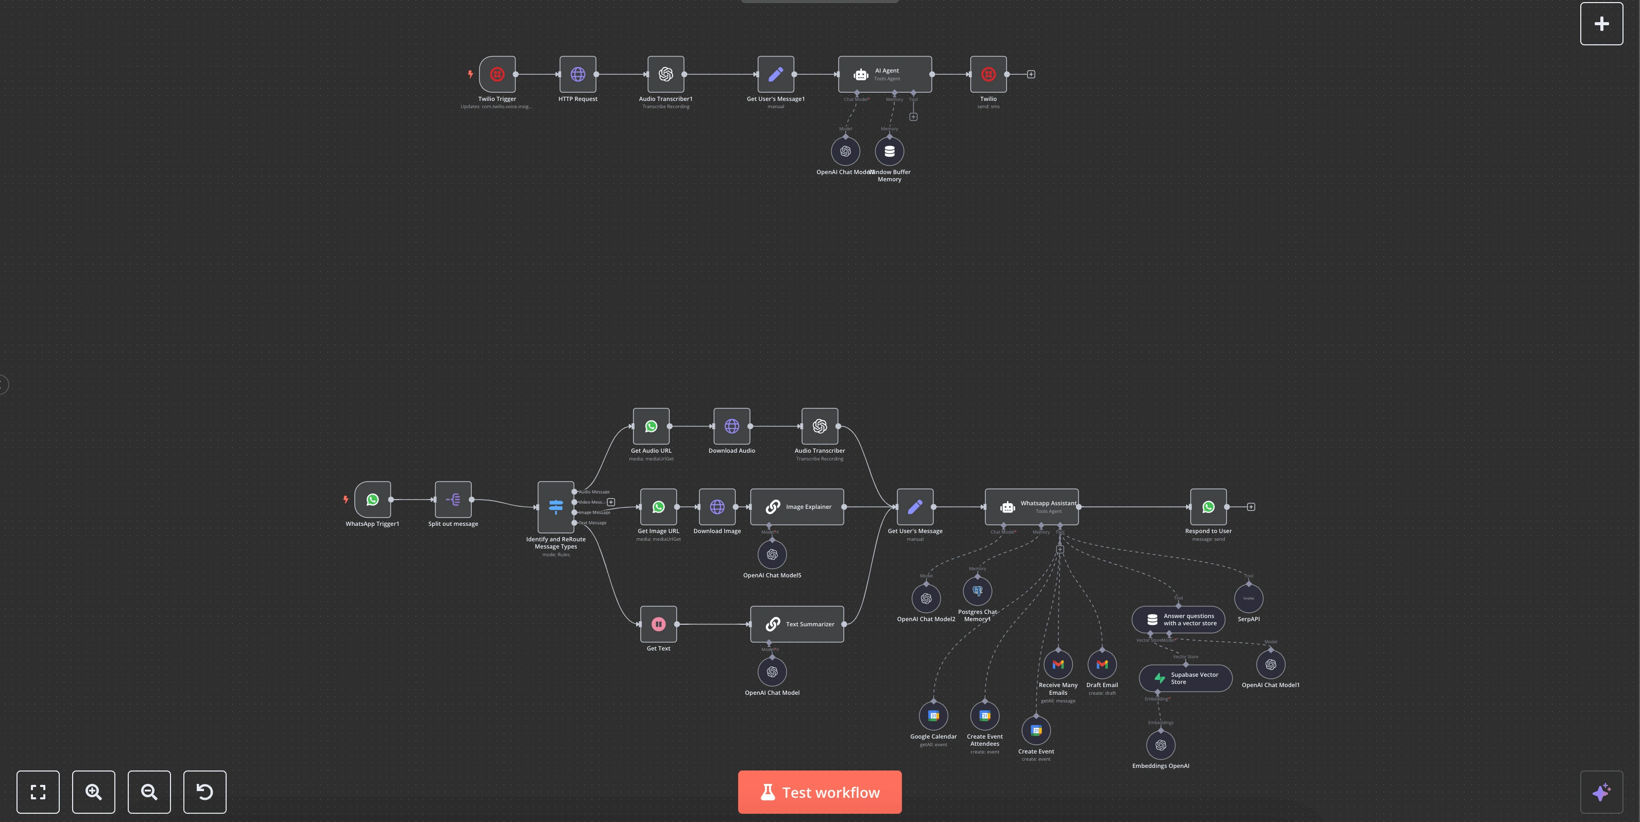The height and width of the screenshot is (822, 1640).
Task: Select the Twilio Trigger node
Action: (497, 75)
